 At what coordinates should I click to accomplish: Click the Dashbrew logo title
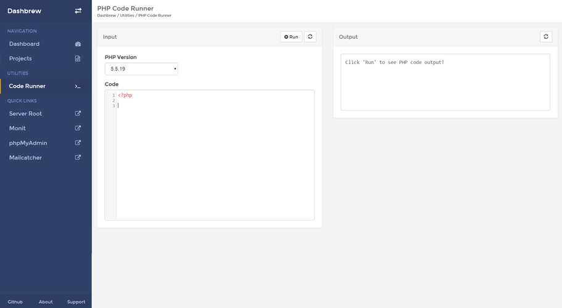tap(25, 10)
